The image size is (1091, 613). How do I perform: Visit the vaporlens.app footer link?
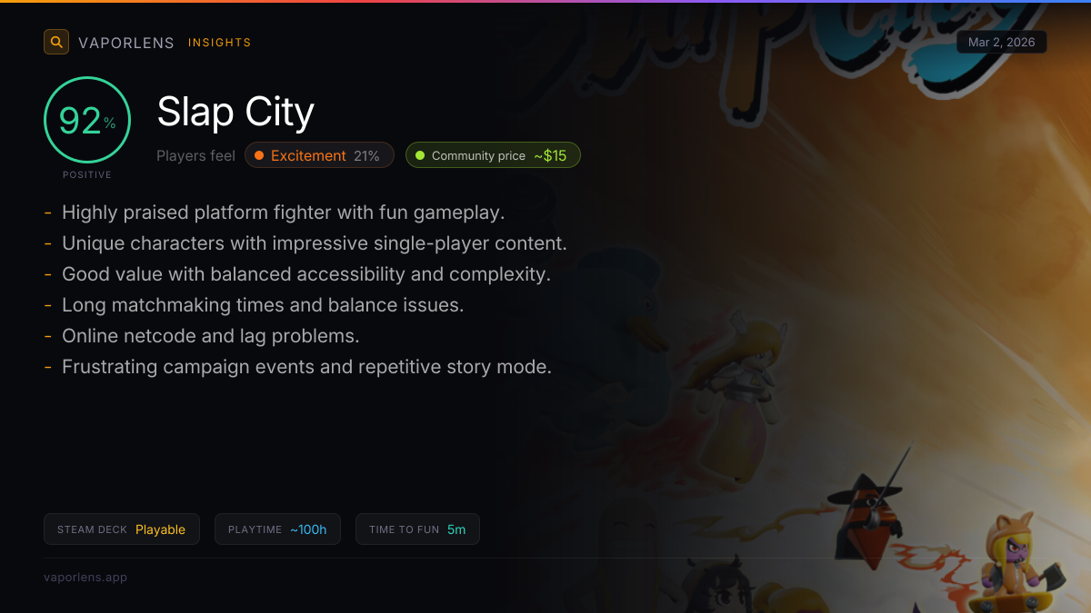(85, 577)
